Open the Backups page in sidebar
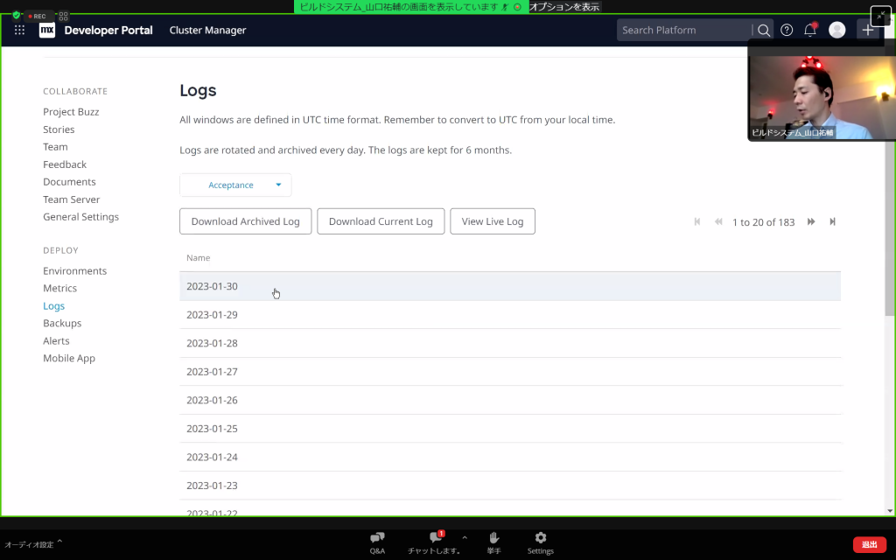896x560 pixels. (62, 323)
